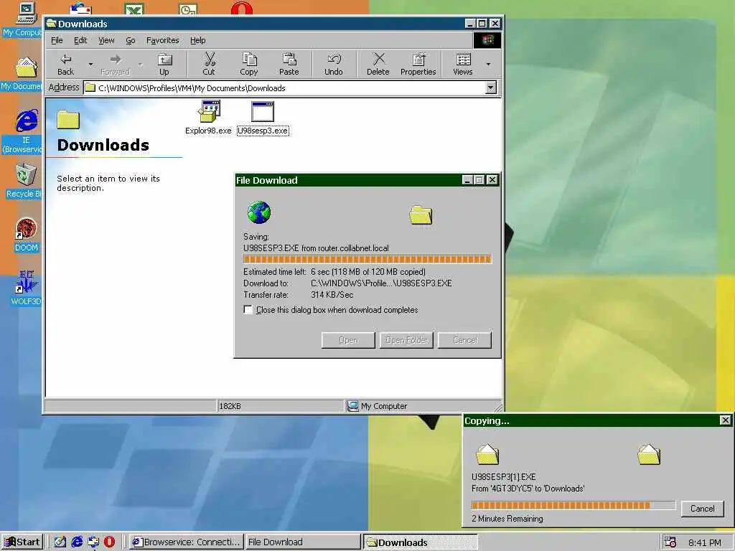Screen dimensions: 735x551
Task: Click the DOOM desktop shortcut
Action: [26, 235]
